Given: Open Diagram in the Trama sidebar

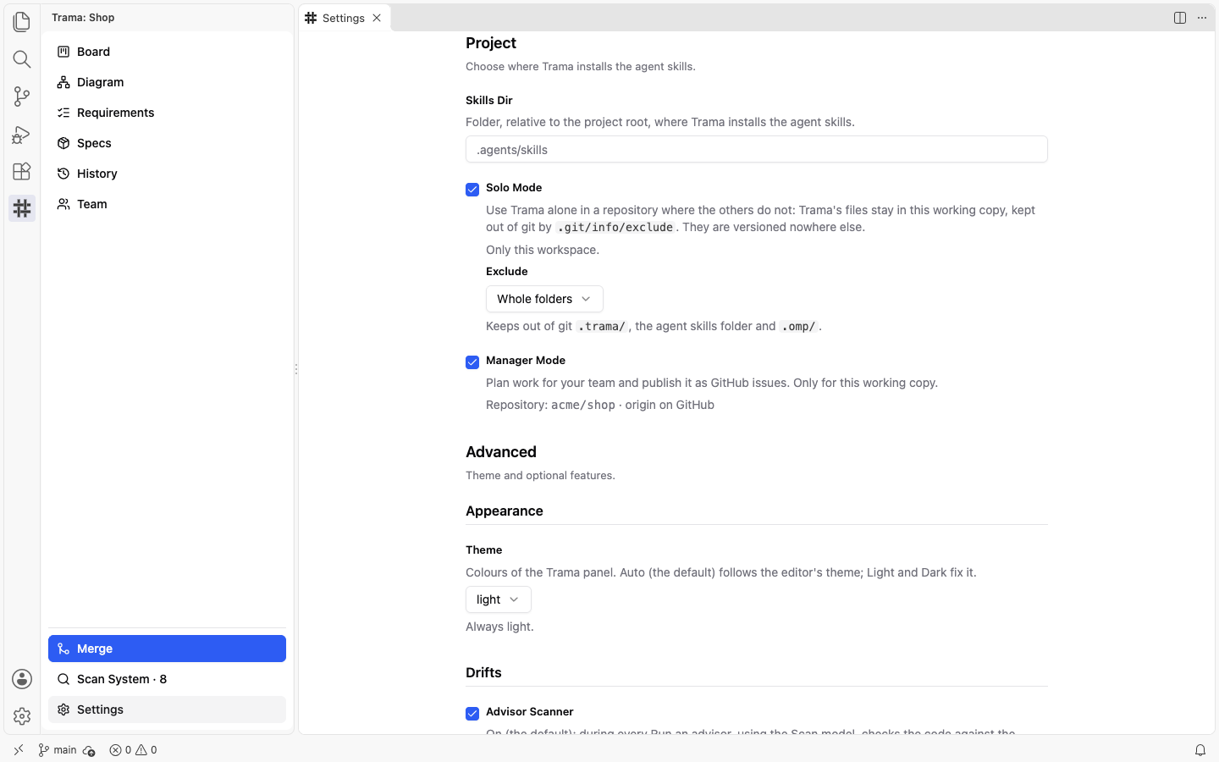Looking at the screenshot, I should [167, 82].
